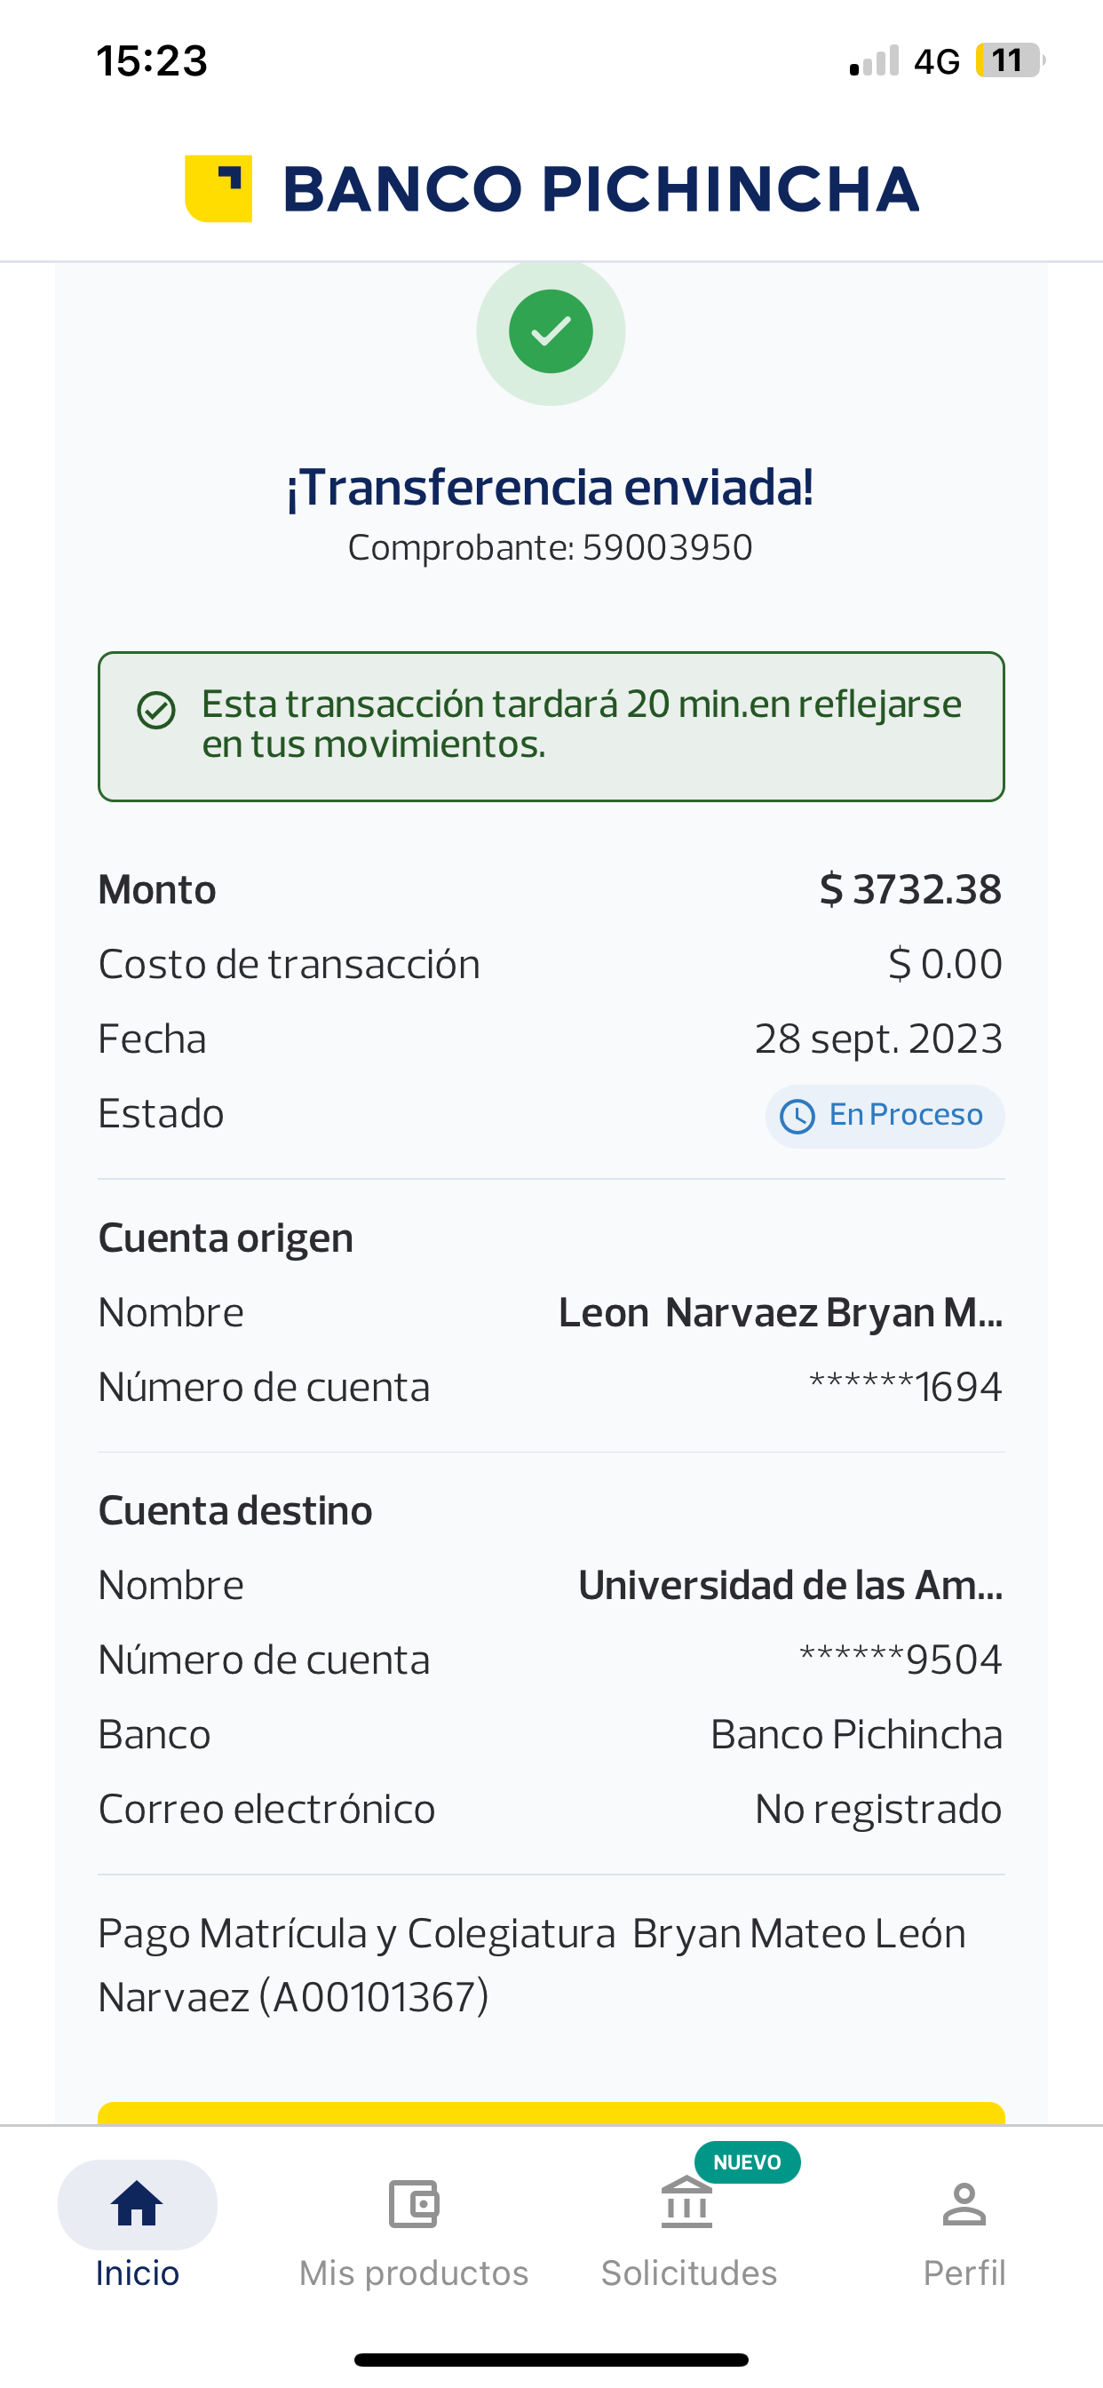The height and width of the screenshot is (2388, 1103).
Task: Tap the truncated origin name Leon Narvaez
Action: [780, 1313]
